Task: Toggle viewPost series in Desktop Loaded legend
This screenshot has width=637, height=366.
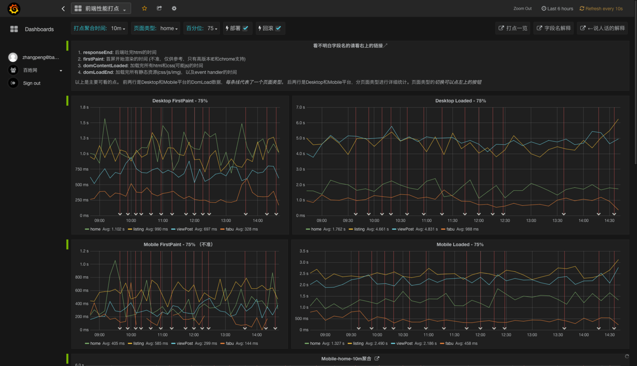Action: 405,229
